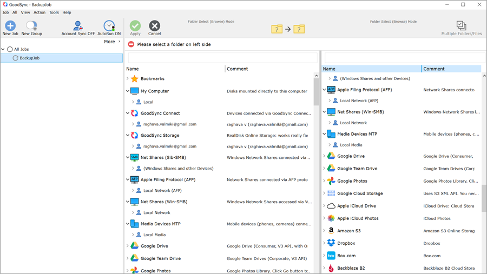Click the right pane path input field
Image resolution: width=487 pixels, height=274 pixels.
[405, 58]
